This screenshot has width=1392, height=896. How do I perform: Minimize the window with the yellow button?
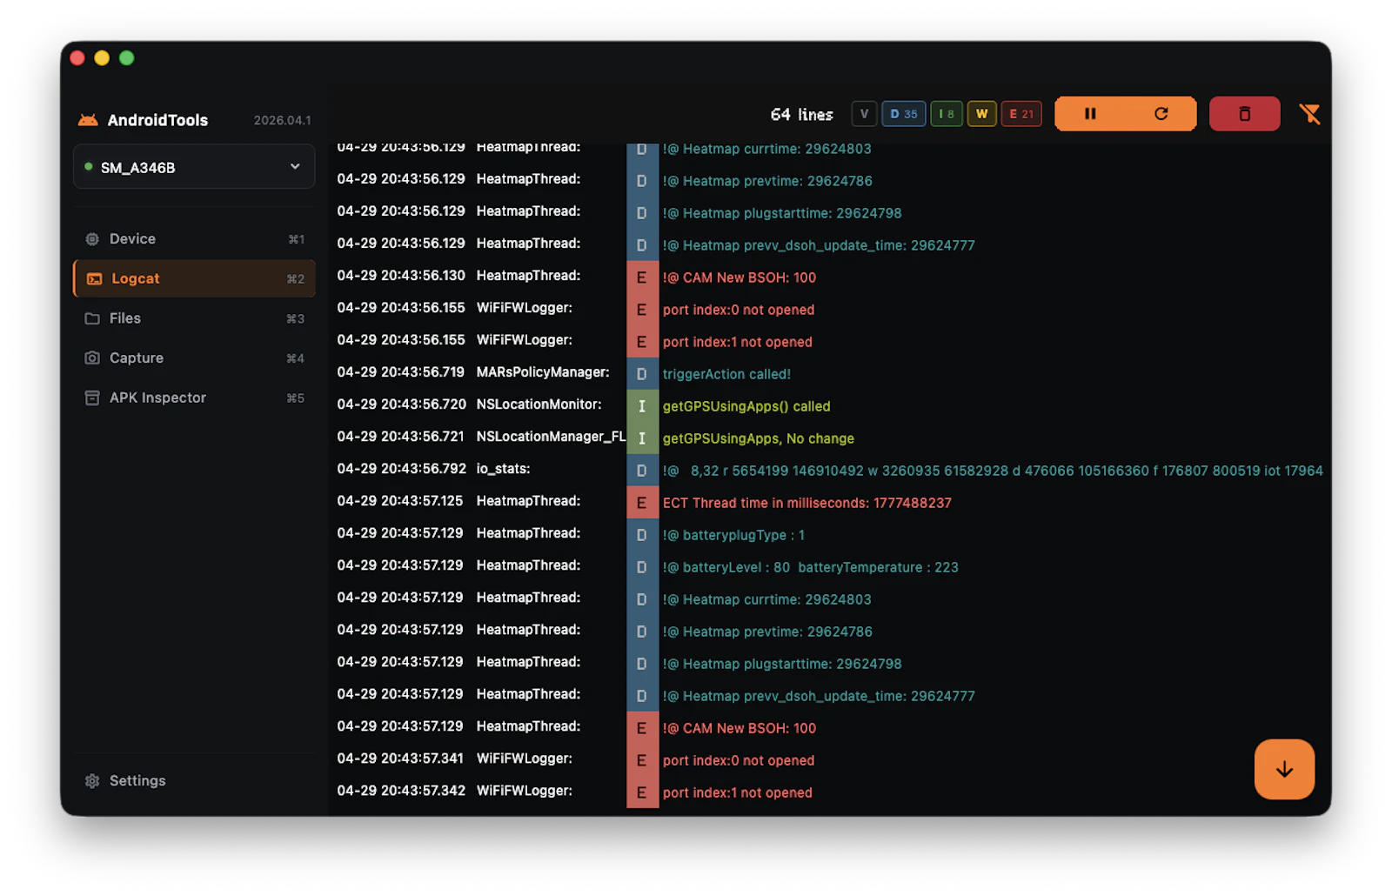(102, 57)
